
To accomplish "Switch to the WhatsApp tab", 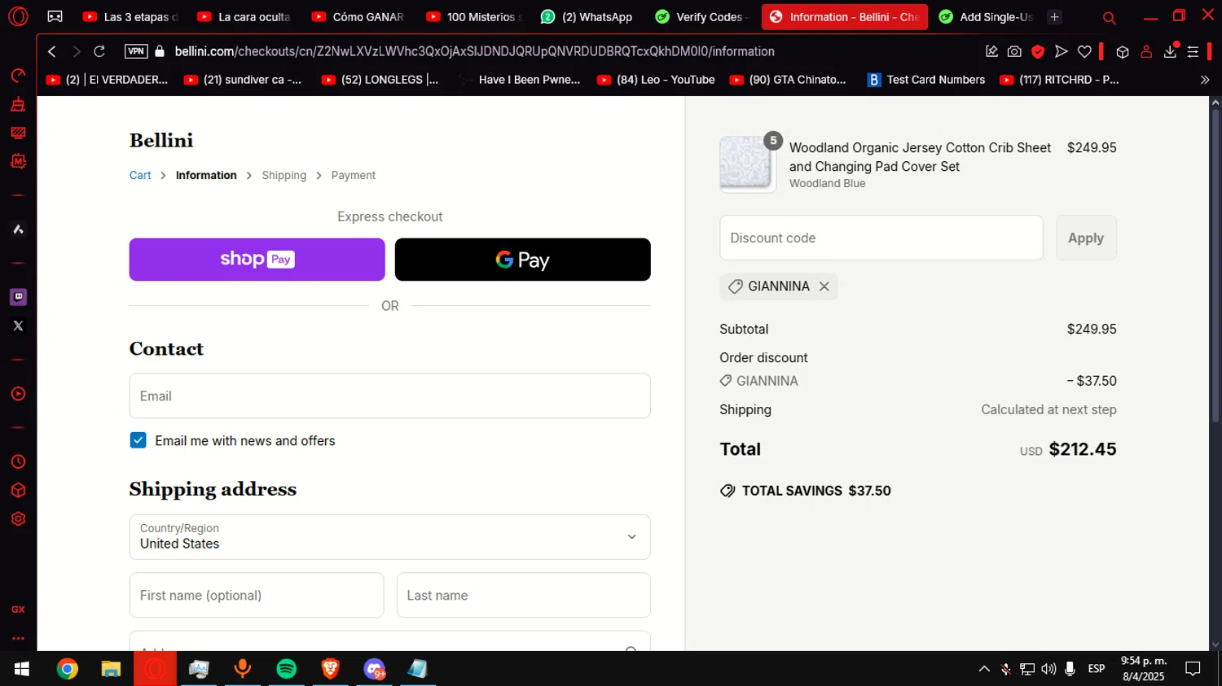I will (x=587, y=17).
